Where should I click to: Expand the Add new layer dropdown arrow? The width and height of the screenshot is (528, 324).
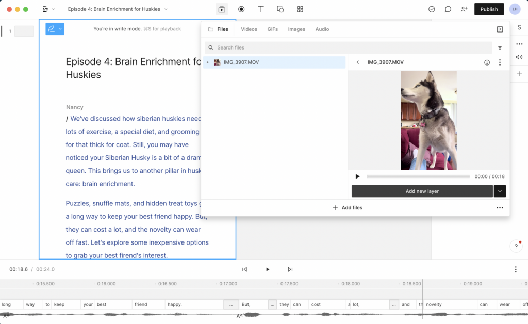500,191
